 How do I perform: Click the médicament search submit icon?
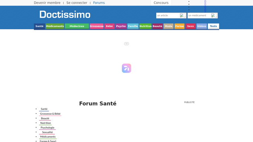click(x=214, y=16)
